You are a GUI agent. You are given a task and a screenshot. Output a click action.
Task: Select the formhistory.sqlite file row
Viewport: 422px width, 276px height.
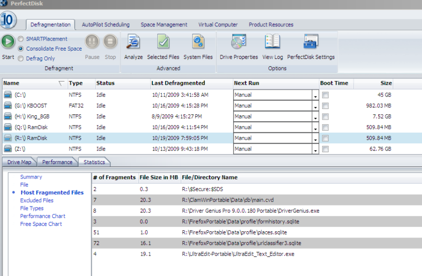pos(257,221)
